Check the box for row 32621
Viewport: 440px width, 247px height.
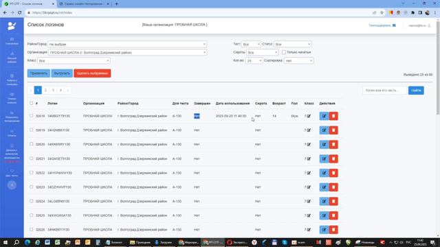tap(32, 158)
